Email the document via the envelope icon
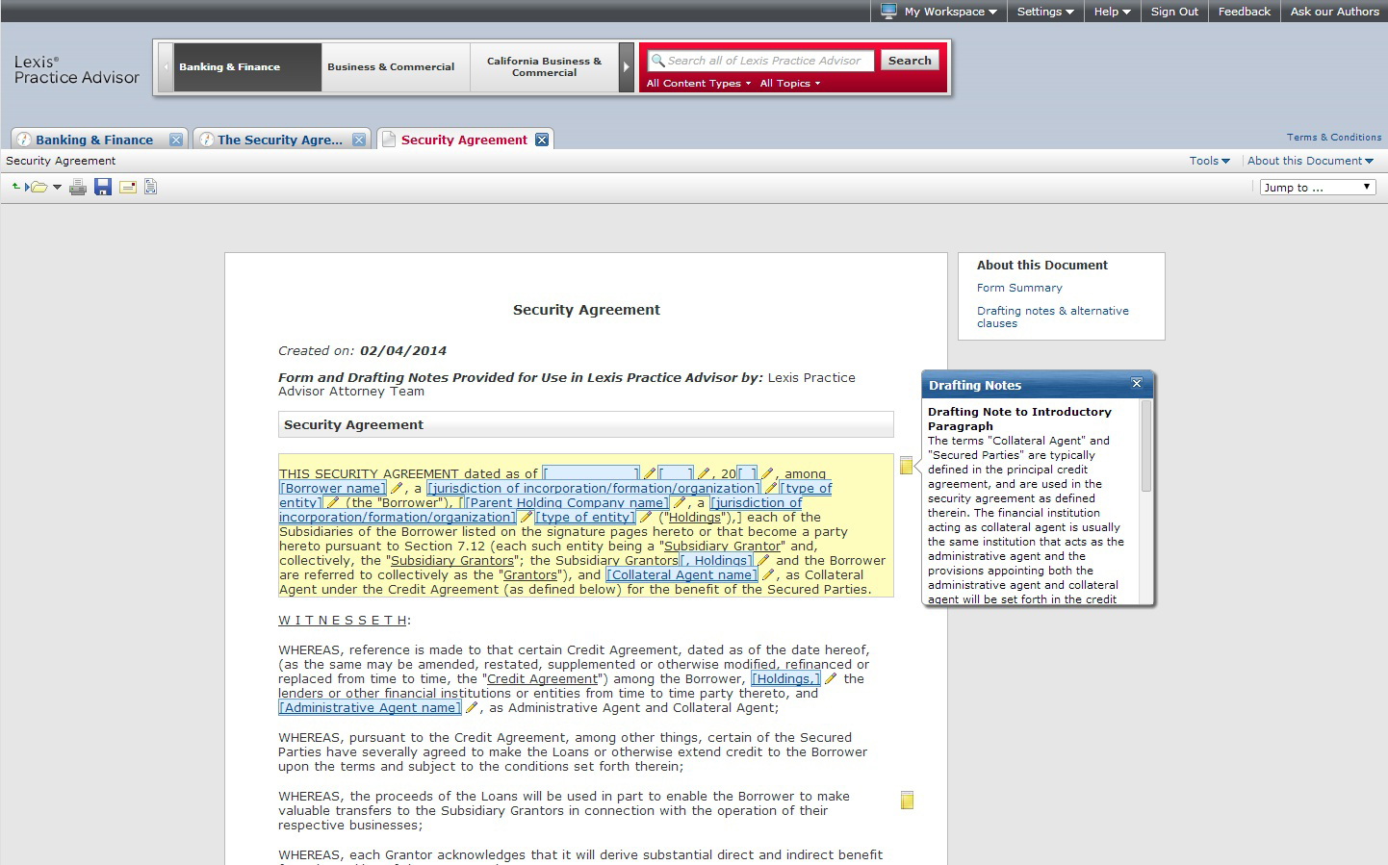The image size is (1388, 865). [x=127, y=187]
